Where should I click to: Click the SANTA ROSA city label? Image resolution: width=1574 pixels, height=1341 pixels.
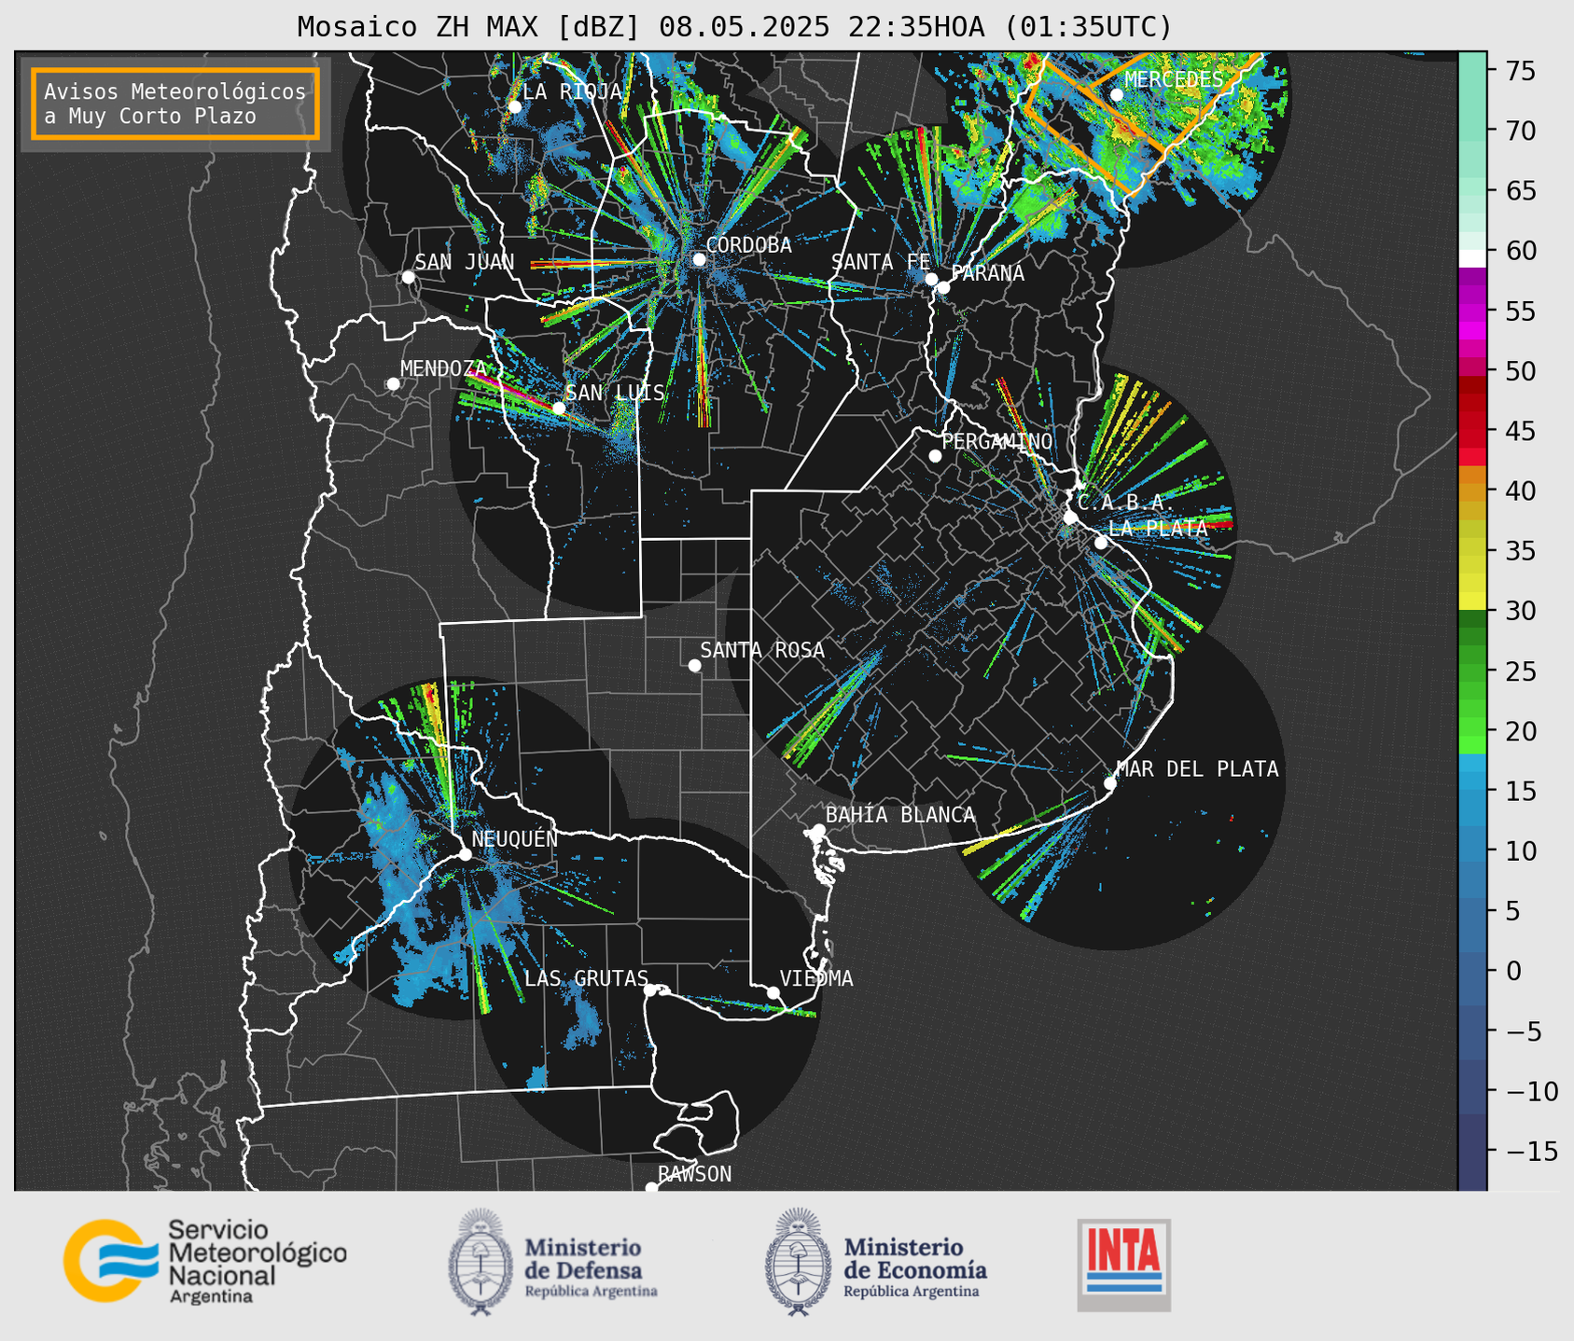pyautogui.click(x=762, y=650)
